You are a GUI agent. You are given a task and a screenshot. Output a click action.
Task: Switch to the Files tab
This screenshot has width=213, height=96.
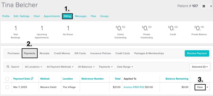coord(93,16)
